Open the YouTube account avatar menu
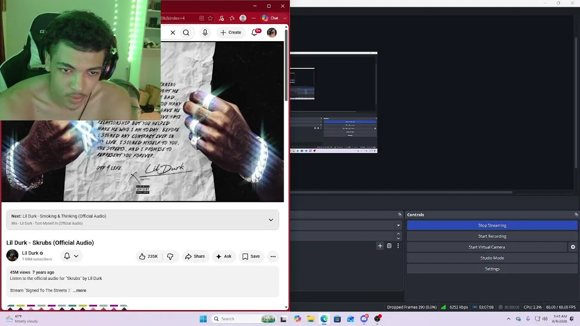The image size is (580, 326). [272, 33]
